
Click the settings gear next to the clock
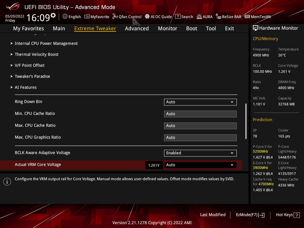pyautogui.click(x=53, y=15)
